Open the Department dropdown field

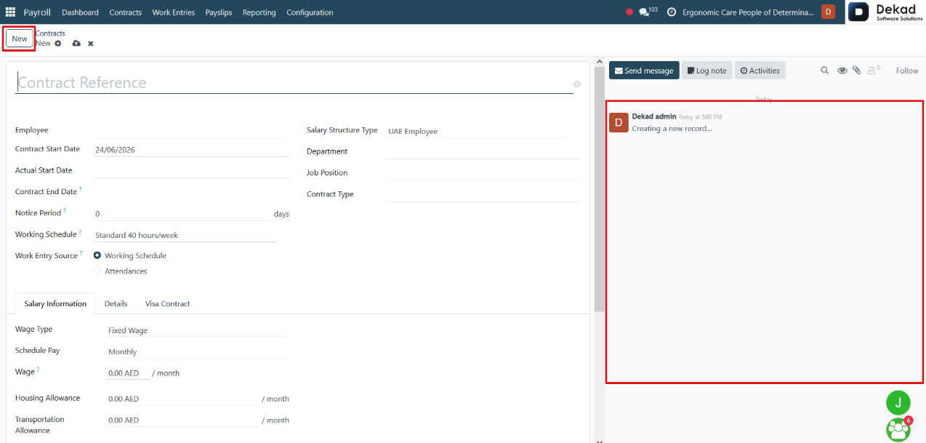point(483,151)
